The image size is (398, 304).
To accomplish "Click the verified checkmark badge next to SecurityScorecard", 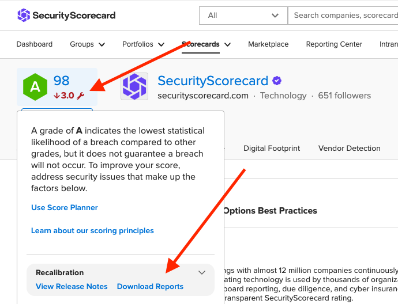I will coord(277,81).
